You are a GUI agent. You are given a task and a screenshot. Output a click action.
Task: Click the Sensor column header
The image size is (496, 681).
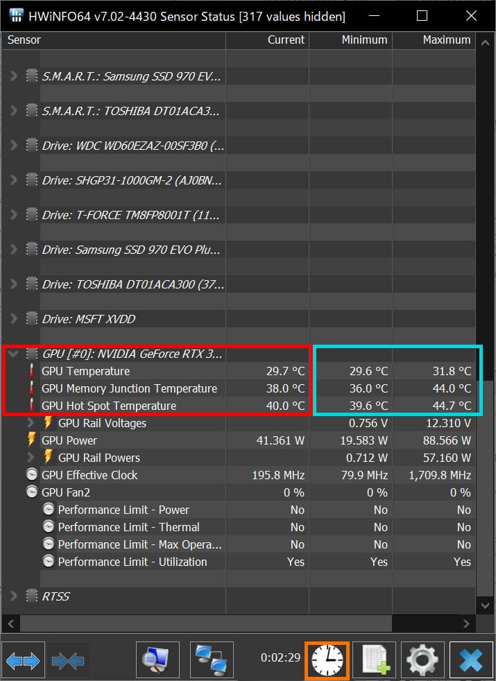(113, 40)
